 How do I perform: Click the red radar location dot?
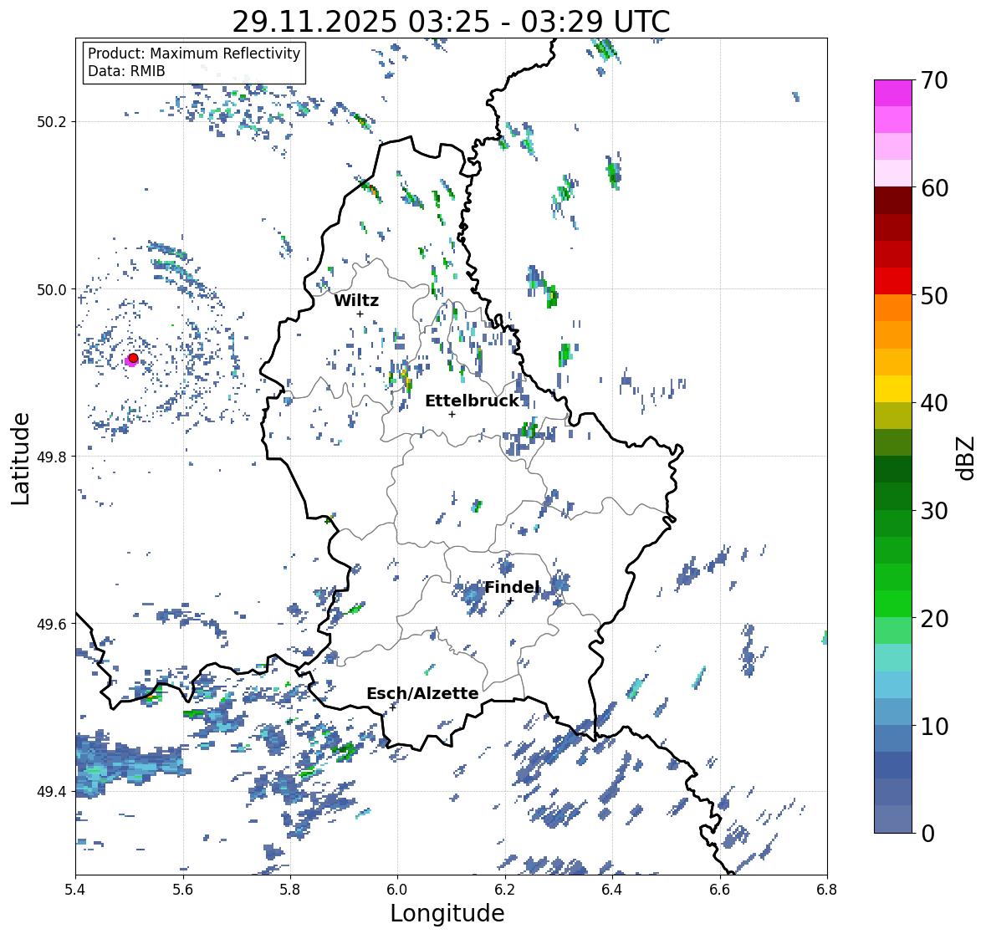pos(133,358)
